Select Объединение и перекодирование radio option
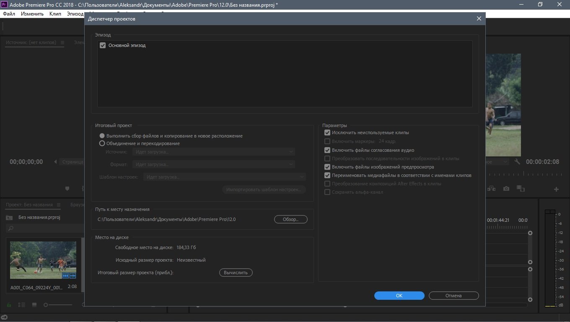Image resolution: width=570 pixels, height=322 pixels. (x=102, y=143)
